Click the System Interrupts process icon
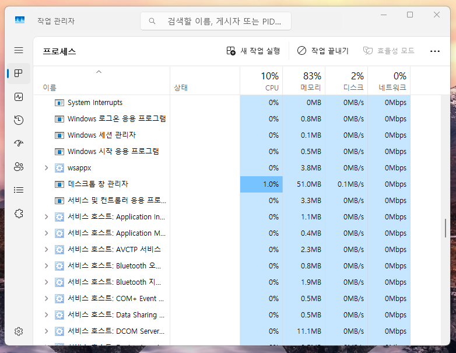This screenshot has width=456, height=353. [x=59, y=103]
